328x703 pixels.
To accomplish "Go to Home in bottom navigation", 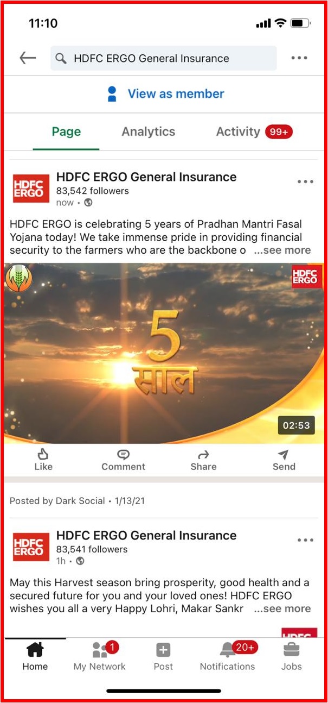I will (35, 656).
